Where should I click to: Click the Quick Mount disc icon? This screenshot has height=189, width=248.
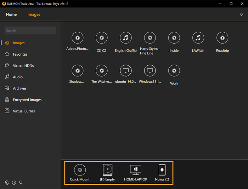[80, 170]
